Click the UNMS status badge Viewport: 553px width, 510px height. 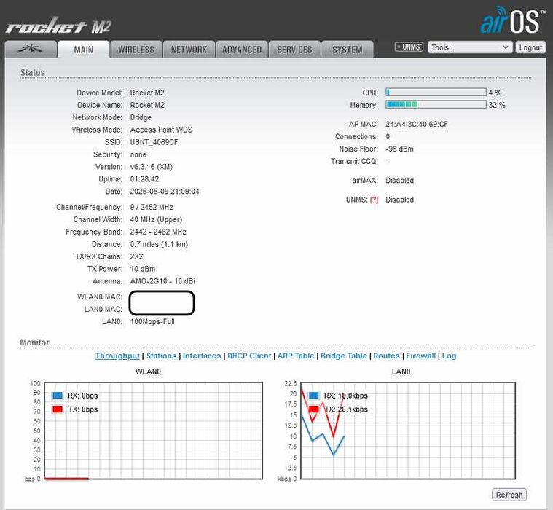(409, 47)
